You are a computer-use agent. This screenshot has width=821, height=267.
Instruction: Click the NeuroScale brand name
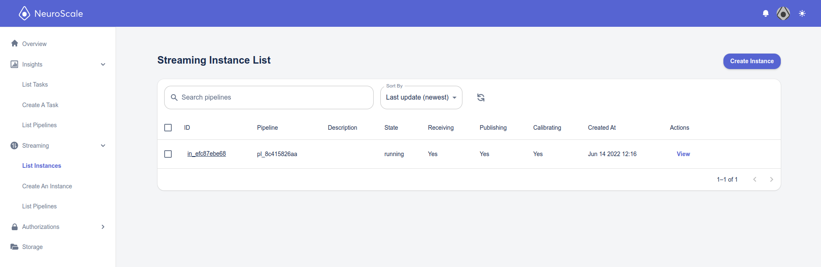tap(59, 13)
